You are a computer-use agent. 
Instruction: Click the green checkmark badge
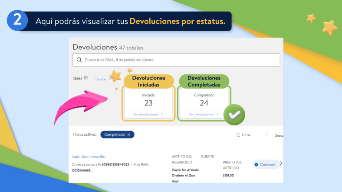pyautogui.click(x=234, y=114)
